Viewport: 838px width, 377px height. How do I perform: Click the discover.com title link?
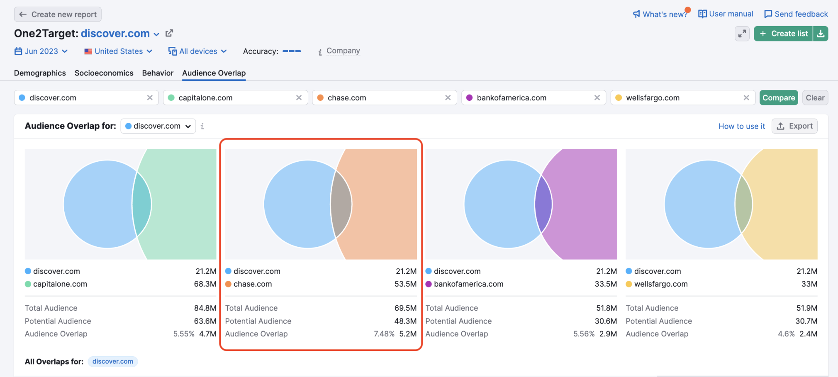click(x=115, y=33)
